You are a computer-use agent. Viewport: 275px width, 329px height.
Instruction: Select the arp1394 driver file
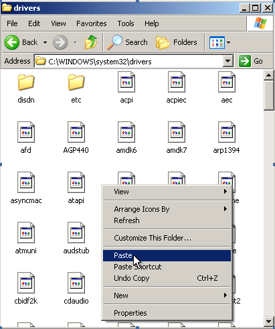[227, 137]
